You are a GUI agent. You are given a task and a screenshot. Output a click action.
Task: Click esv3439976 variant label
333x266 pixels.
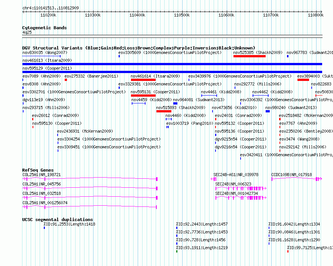point(240,76)
